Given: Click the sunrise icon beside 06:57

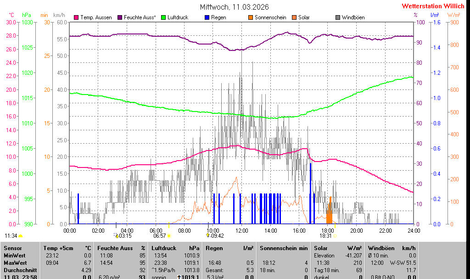Looking at the screenshot, I should coord(169,236).
